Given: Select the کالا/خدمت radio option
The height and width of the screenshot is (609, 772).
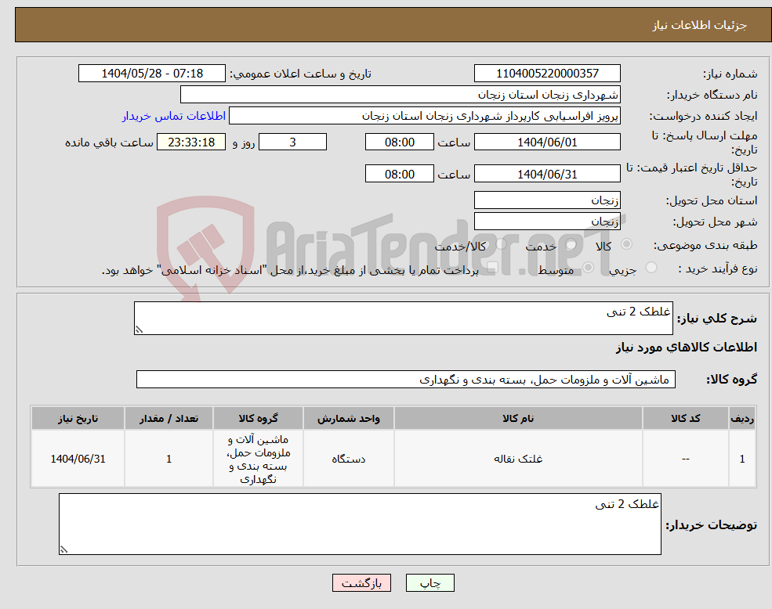Looking at the screenshot, I should (x=499, y=243).
